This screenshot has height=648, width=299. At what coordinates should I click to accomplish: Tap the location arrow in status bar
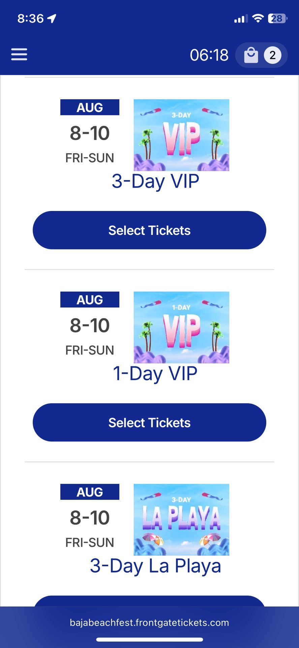coord(52,18)
